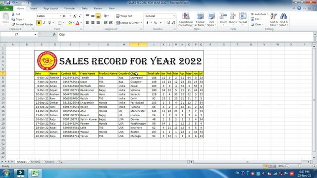The height and width of the screenshot is (178, 317).
Task: Open Windows Start button
Action: (x=6, y=174)
